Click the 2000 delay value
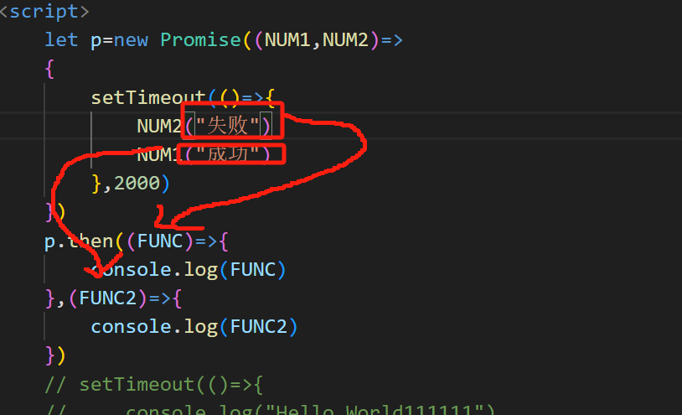 point(137,183)
